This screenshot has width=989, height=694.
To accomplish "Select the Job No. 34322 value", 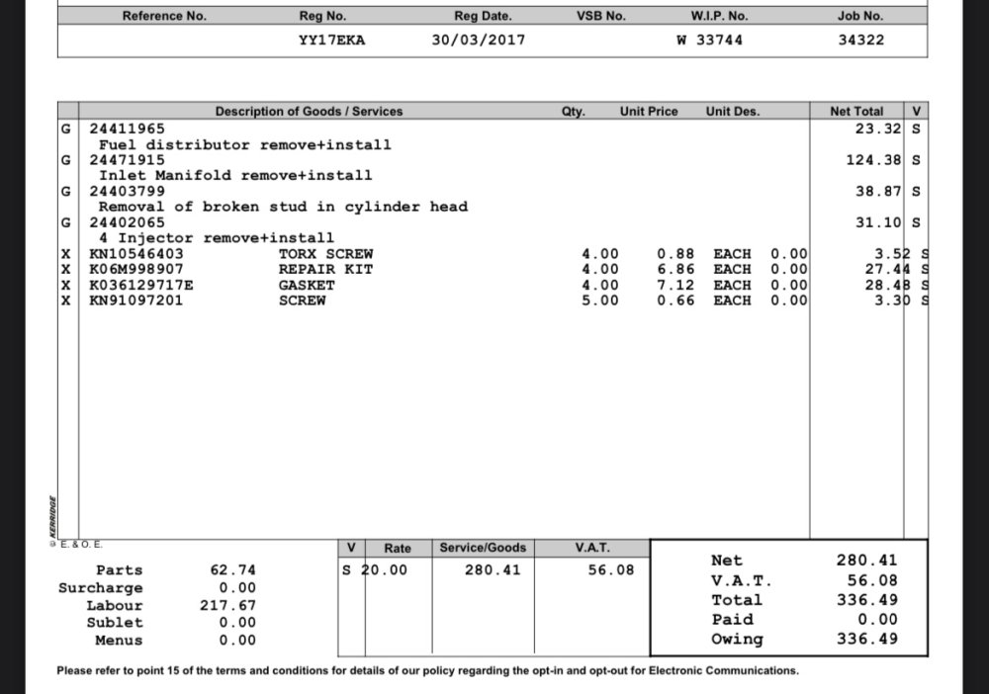I will (861, 41).
